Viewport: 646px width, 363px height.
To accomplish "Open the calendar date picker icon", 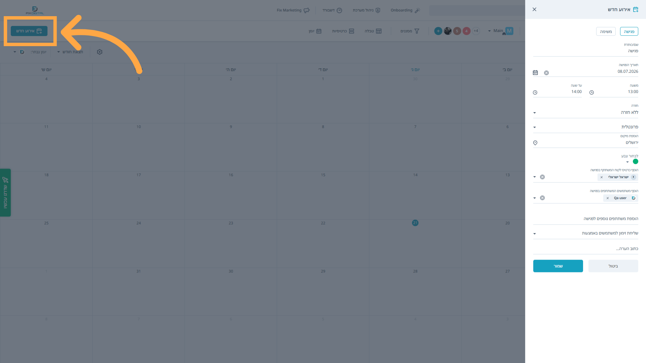I will (x=535, y=73).
